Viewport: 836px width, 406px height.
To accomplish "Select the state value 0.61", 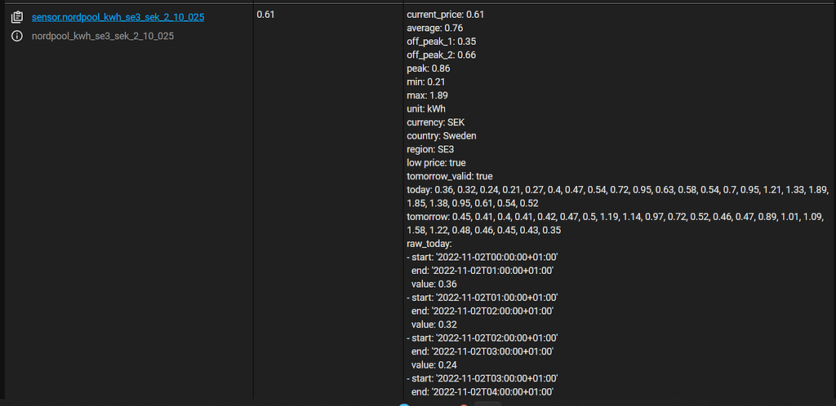I will [266, 15].
